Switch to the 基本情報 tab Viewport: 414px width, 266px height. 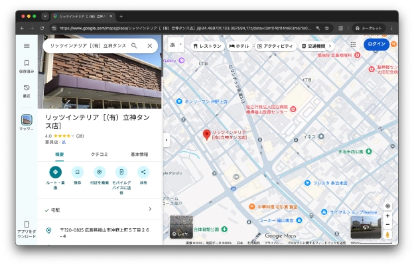click(x=139, y=155)
